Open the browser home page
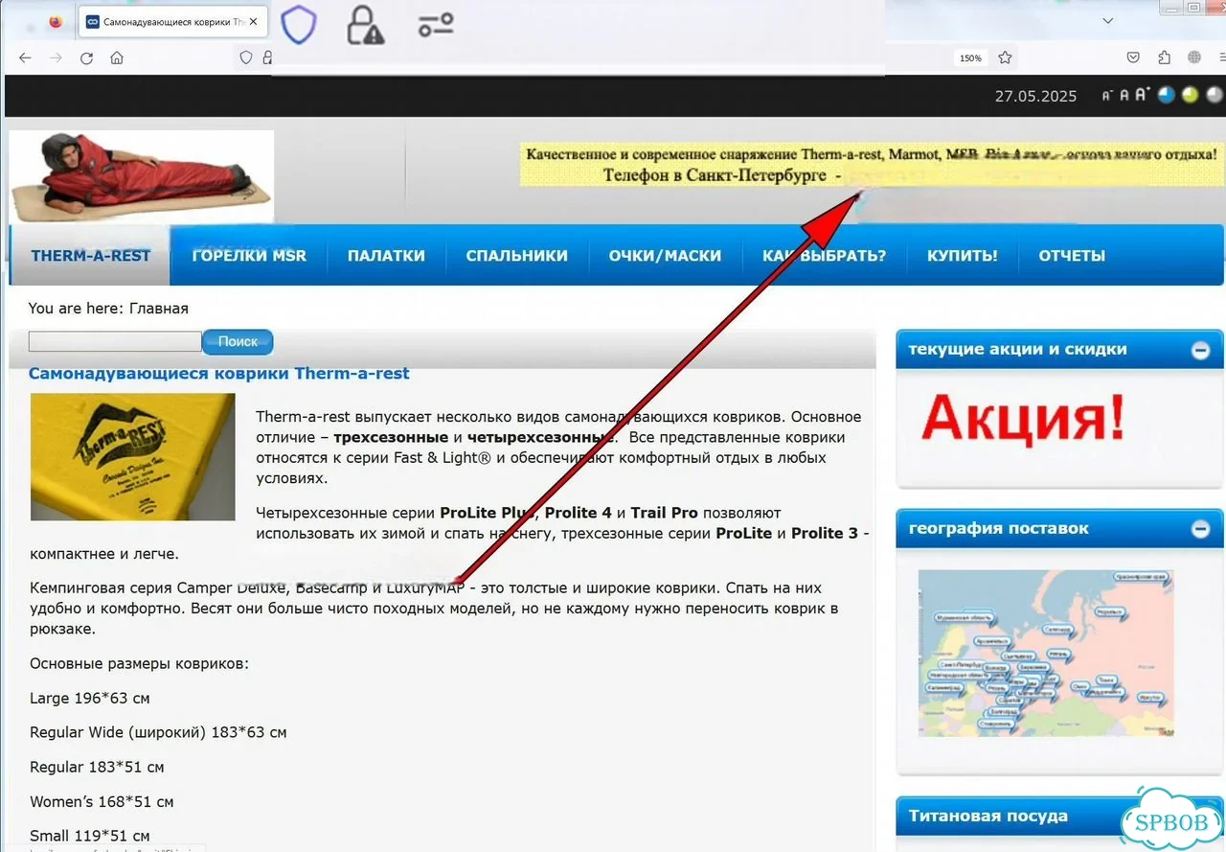This screenshot has width=1226, height=852. 117,58
